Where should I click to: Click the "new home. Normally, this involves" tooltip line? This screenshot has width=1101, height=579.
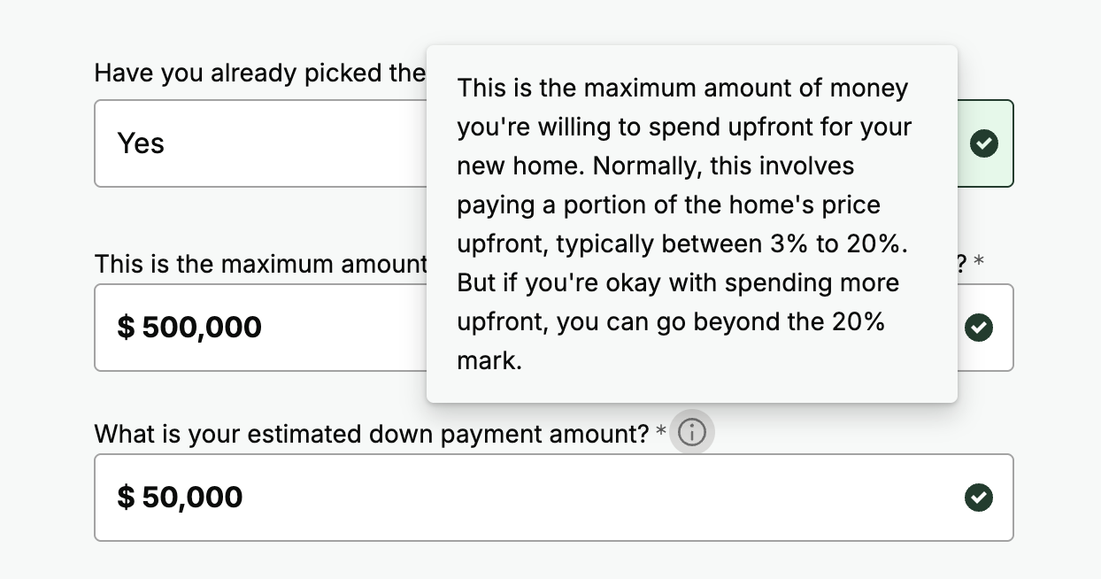pyautogui.click(x=655, y=166)
